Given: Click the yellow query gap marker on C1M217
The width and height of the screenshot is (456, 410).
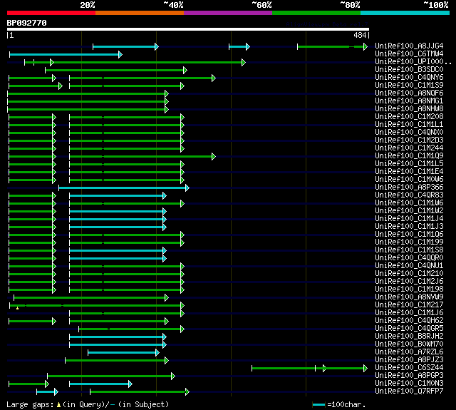Looking at the screenshot, I should pyautogui.click(x=17, y=308).
